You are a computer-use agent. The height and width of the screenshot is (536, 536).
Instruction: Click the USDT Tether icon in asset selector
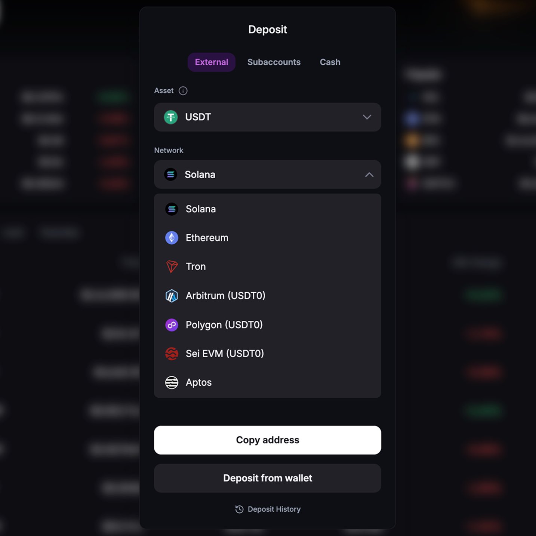(x=171, y=117)
